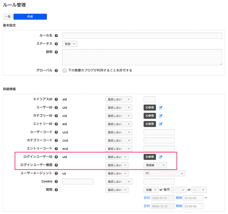Click ID参照 button in ログインユーザーID row
This screenshot has width=228, height=214.
pyautogui.click(x=150, y=157)
